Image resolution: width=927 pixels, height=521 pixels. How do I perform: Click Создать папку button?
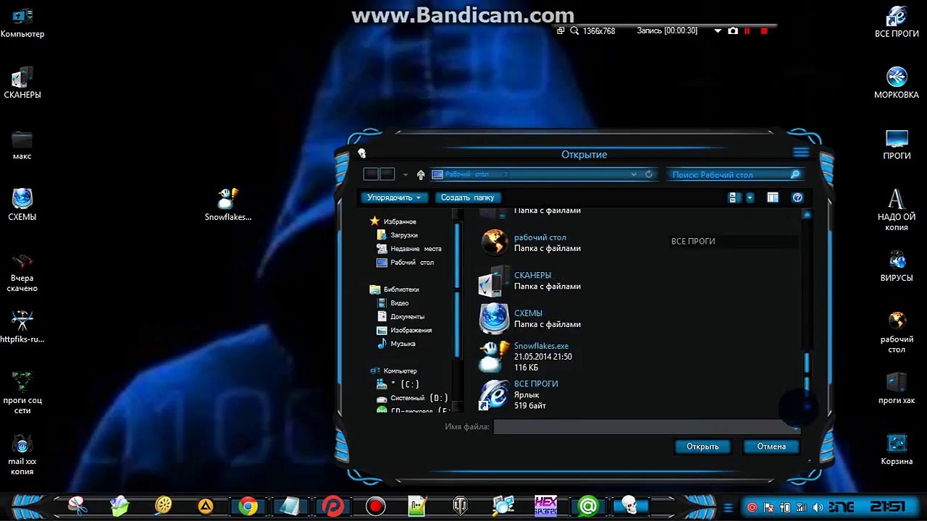(x=467, y=198)
